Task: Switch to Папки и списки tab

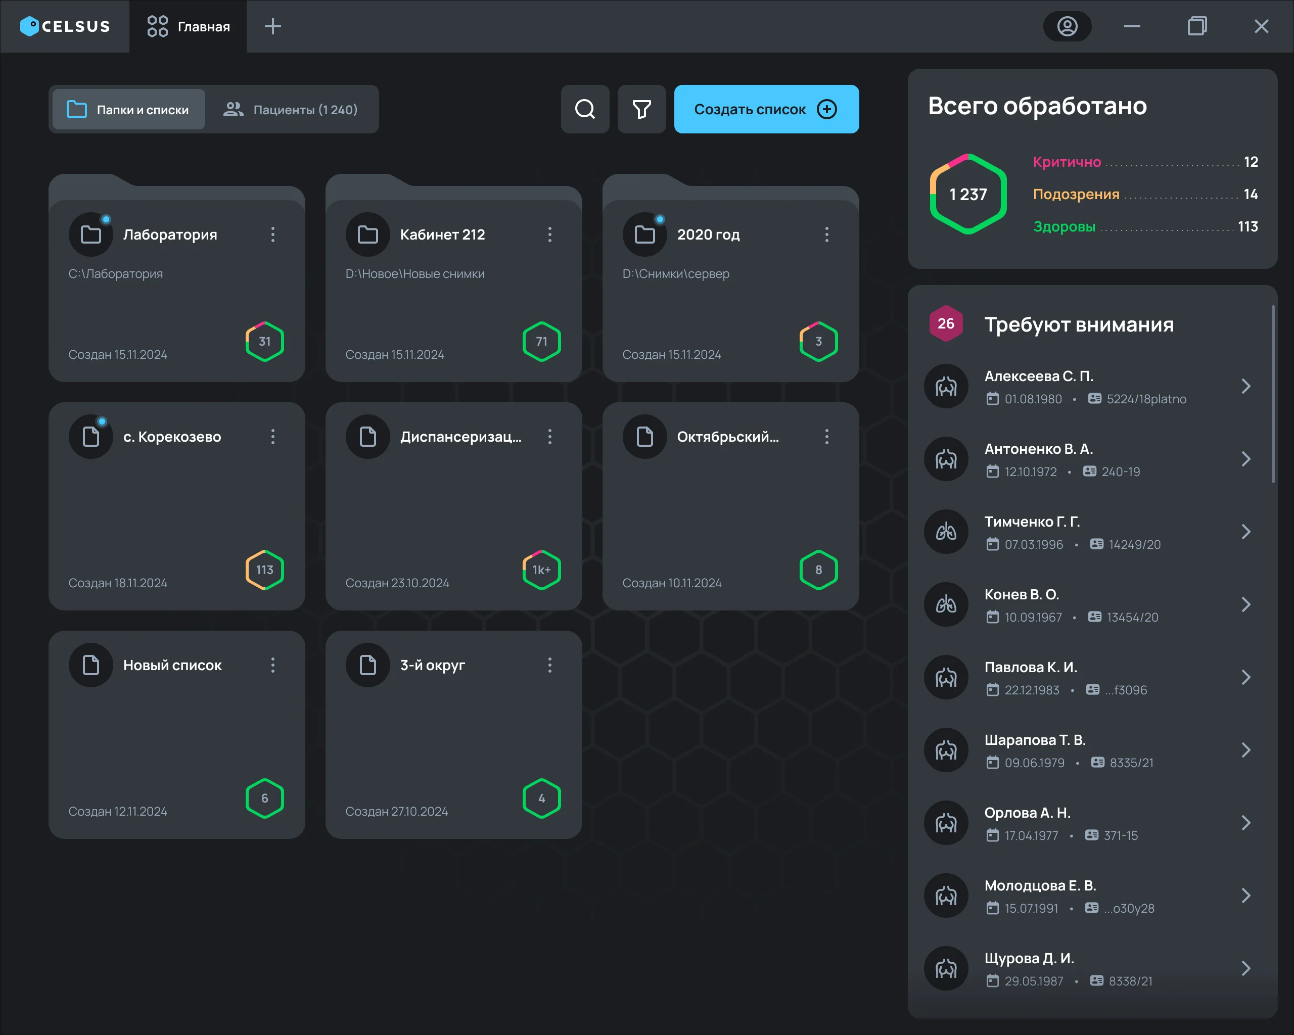Action: pyautogui.click(x=129, y=109)
